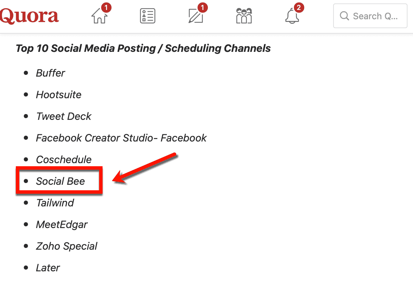The height and width of the screenshot is (283, 413).
Task: Click Later at the list bottom
Action: [x=48, y=268]
